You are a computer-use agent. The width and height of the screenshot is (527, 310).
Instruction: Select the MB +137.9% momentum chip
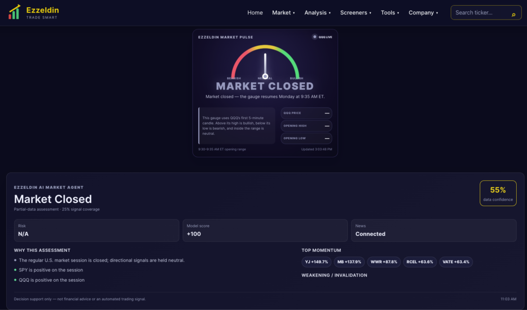click(x=349, y=262)
